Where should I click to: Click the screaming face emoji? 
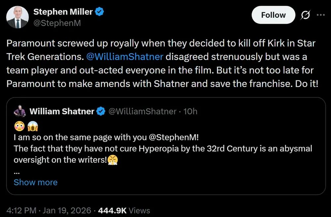tap(33, 126)
